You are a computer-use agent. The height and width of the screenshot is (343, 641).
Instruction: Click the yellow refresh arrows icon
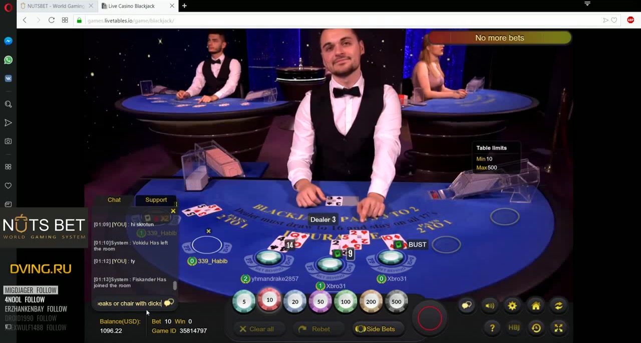[x=558, y=305]
